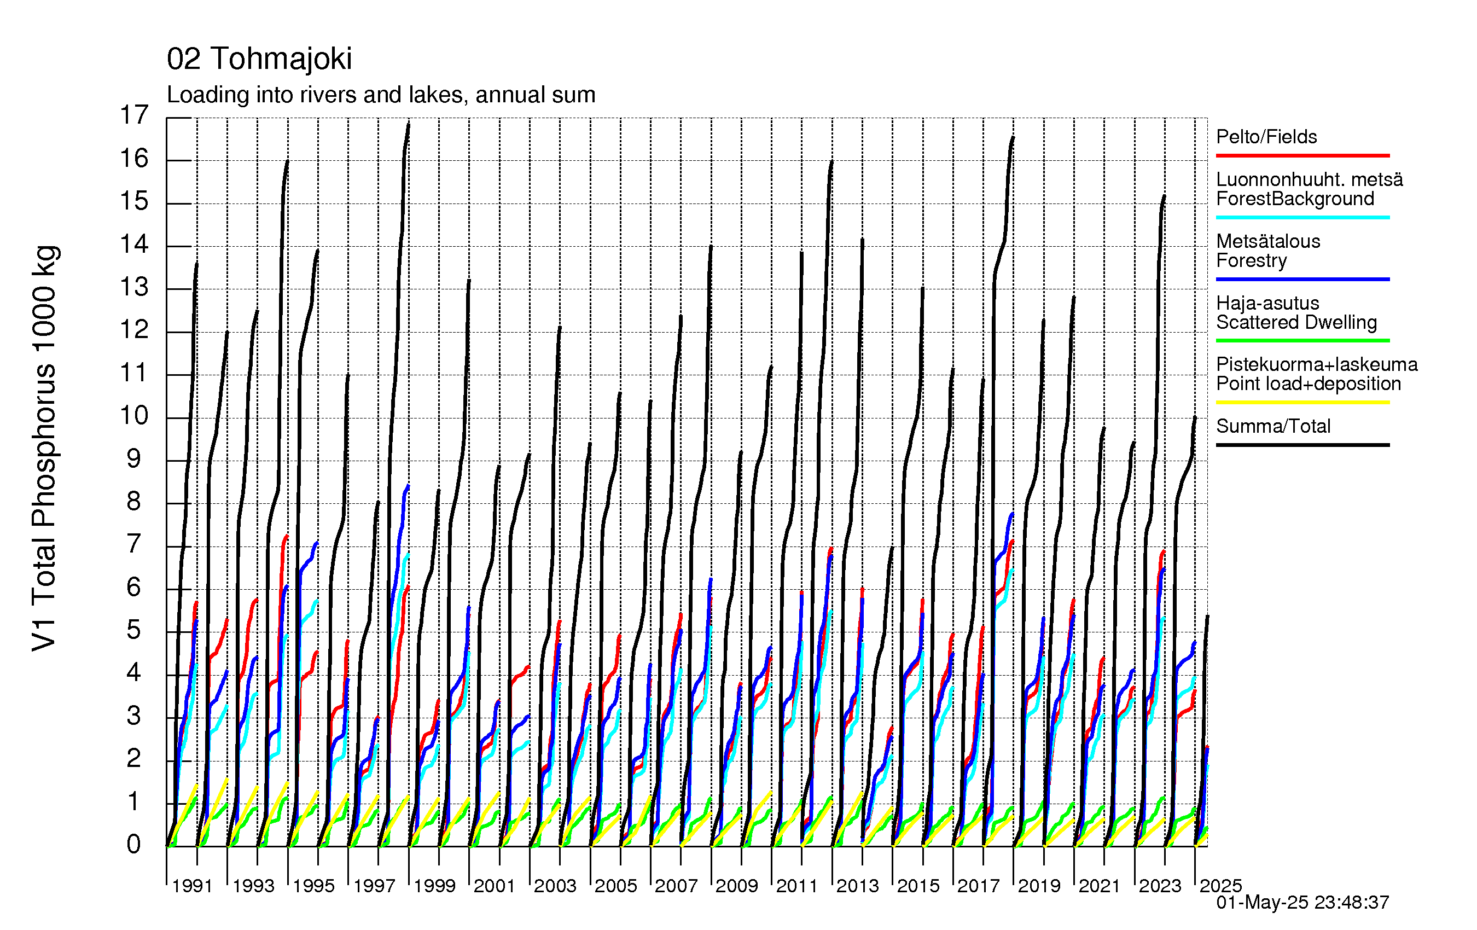Click the 'ForestBackground' legend label
Screen dimensions: 1477x930
coord(1295,199)
